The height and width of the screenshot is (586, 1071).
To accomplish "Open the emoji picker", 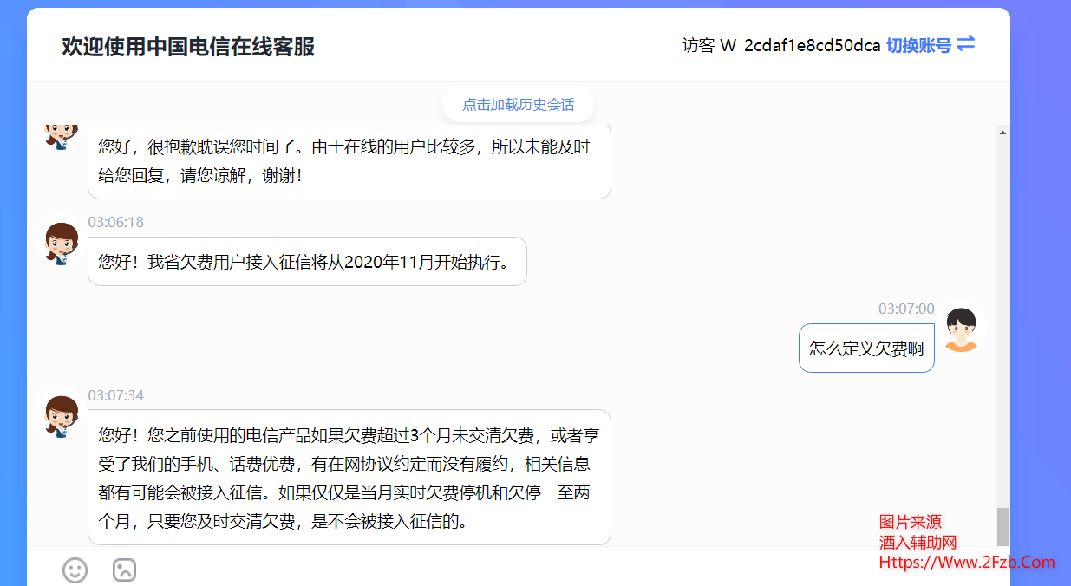I will click(x=75, y=570).
